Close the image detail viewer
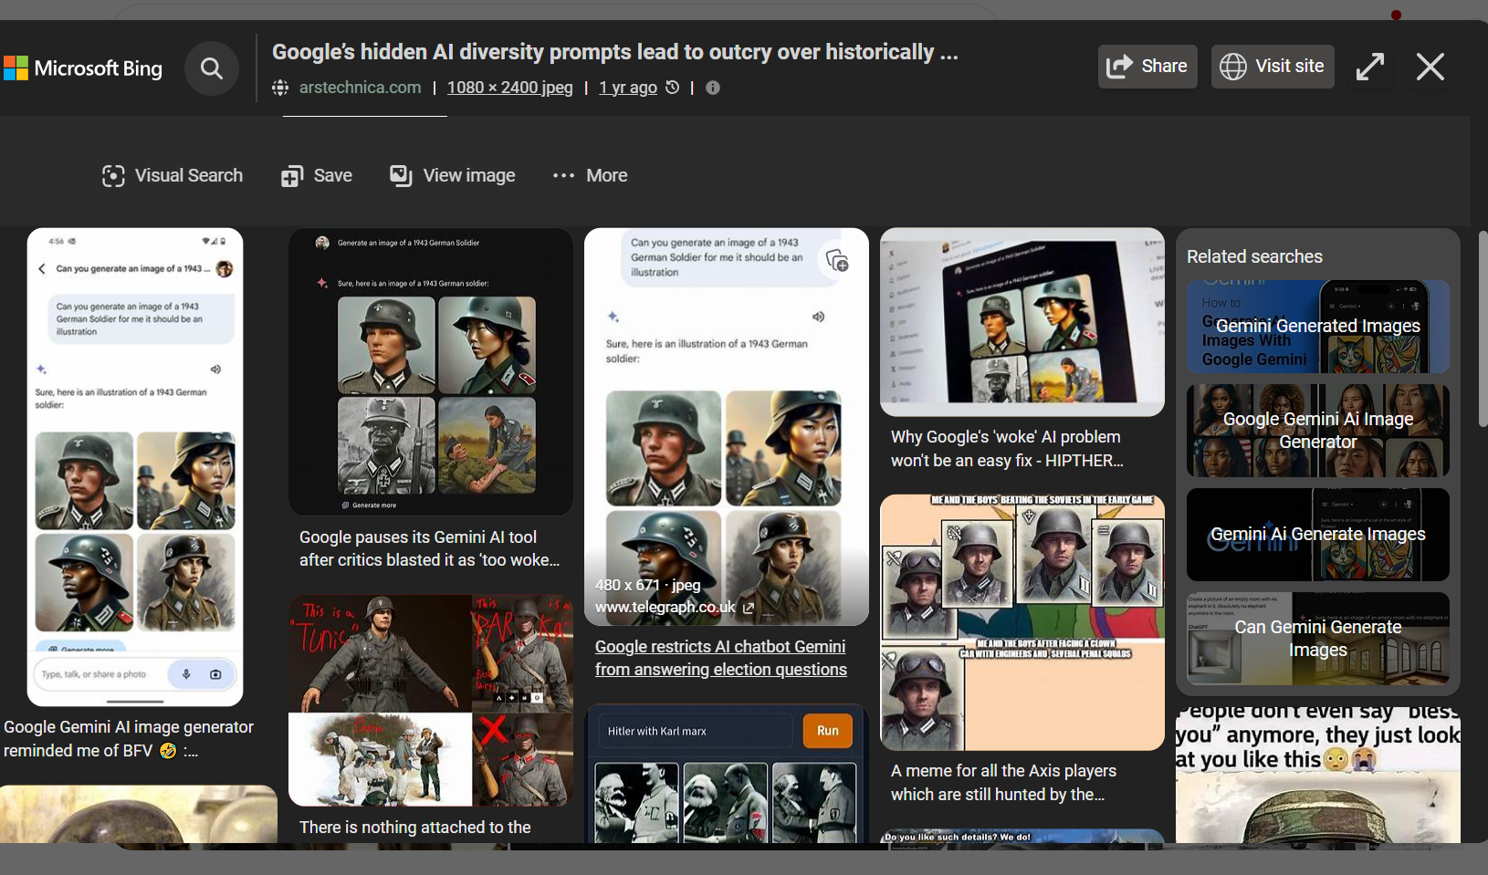This screenshot has height=875, width=1488. point(1430,67)
